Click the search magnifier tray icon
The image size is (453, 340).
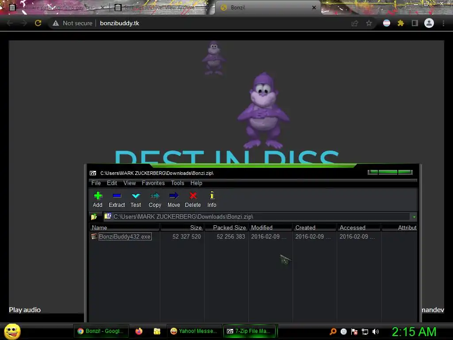click(333, 332)
